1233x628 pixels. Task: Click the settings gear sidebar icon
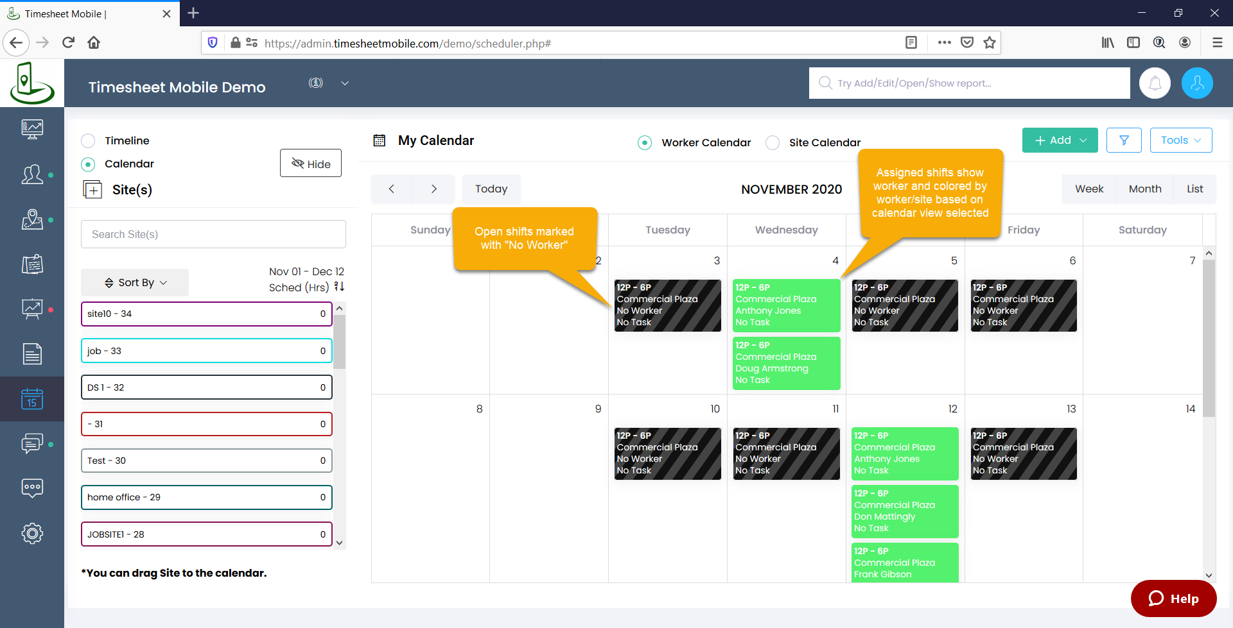click(x=31, y=533)
